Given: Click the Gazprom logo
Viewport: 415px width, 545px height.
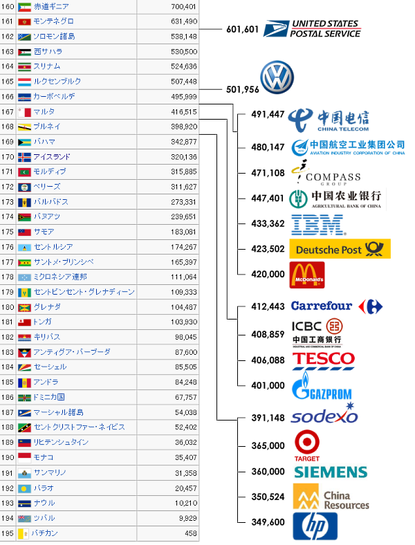Looking at the screenshot, I should (322, 386).
